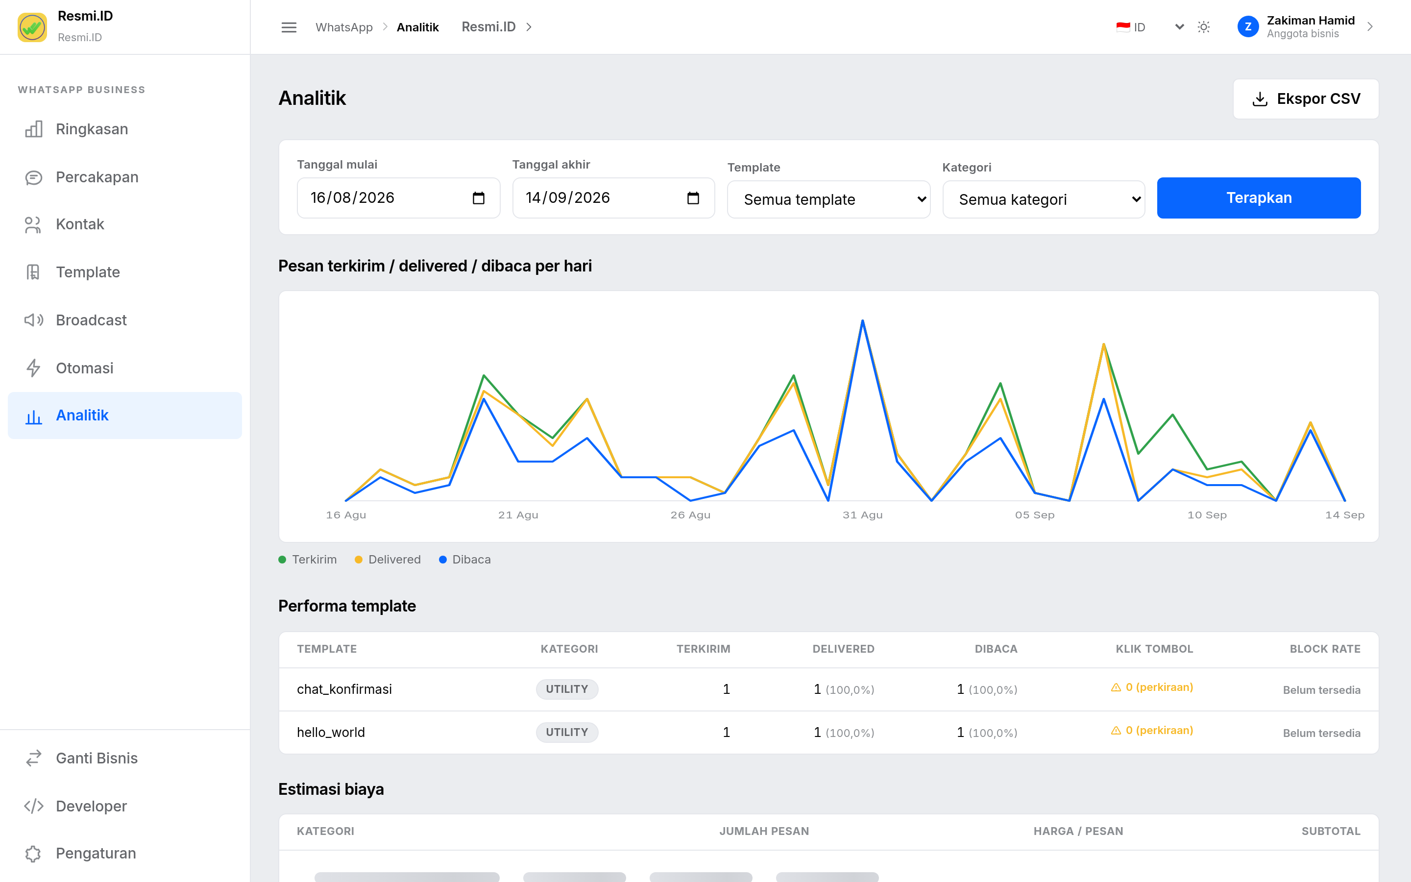Click the Broadcast megaphone icon

click(34, 320)
